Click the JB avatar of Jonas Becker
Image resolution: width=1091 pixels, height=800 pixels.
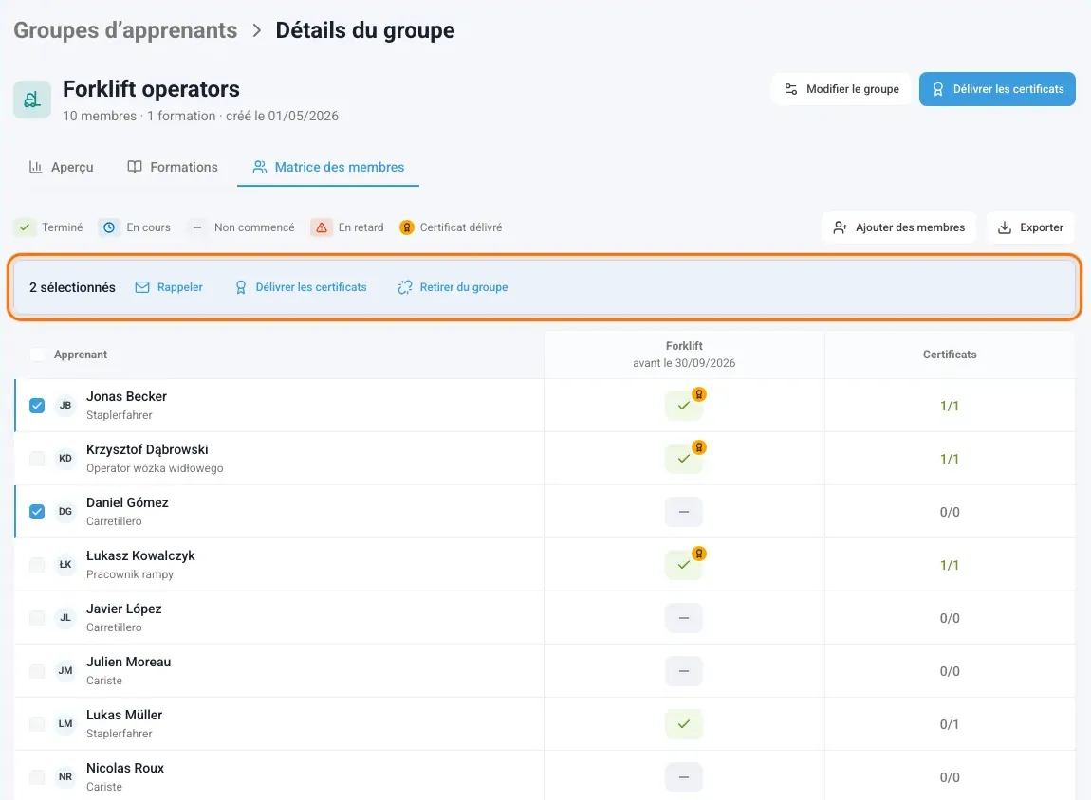point(65,405)
